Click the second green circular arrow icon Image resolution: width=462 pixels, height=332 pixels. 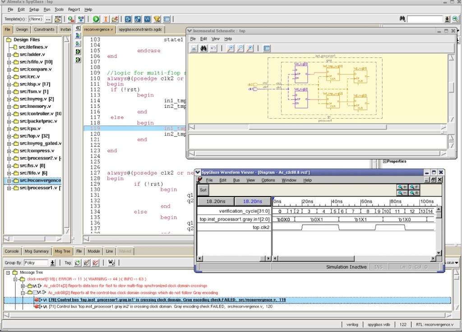[78, 60]
